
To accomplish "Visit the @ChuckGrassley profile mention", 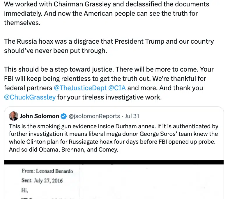I will click(30, 97).
